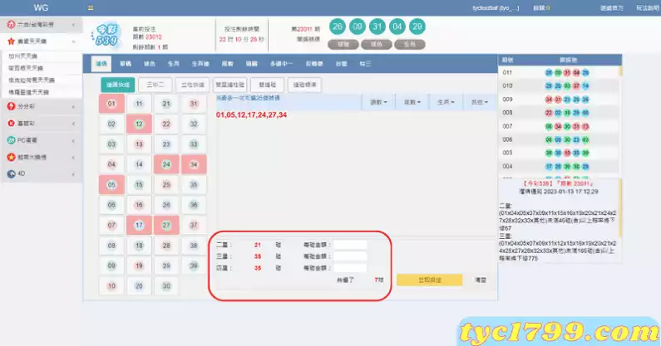
Task: Focus the 四星 amount input field
Action: [x=350, y=268]
